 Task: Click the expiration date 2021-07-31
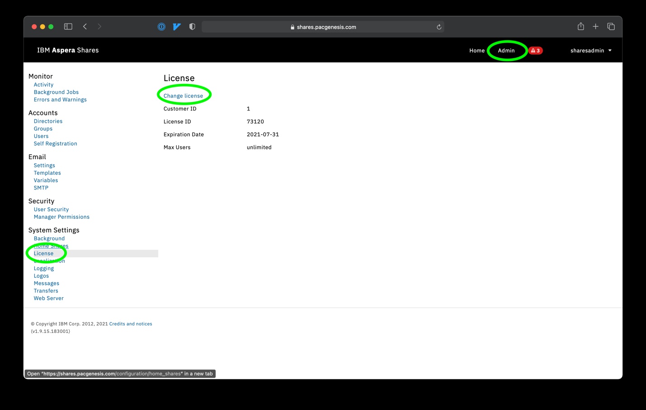(263, 134)
